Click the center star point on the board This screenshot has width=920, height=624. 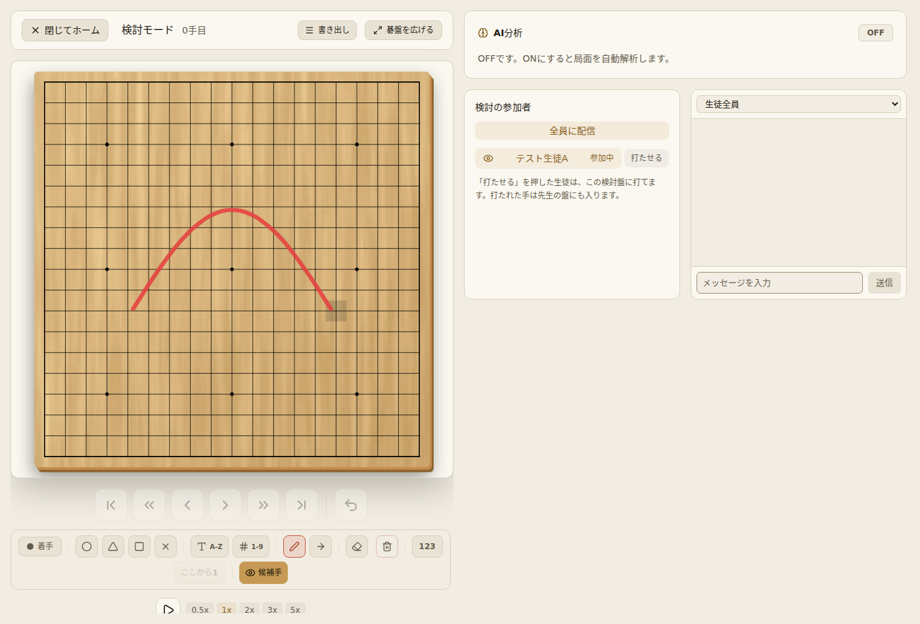point(232,269)
